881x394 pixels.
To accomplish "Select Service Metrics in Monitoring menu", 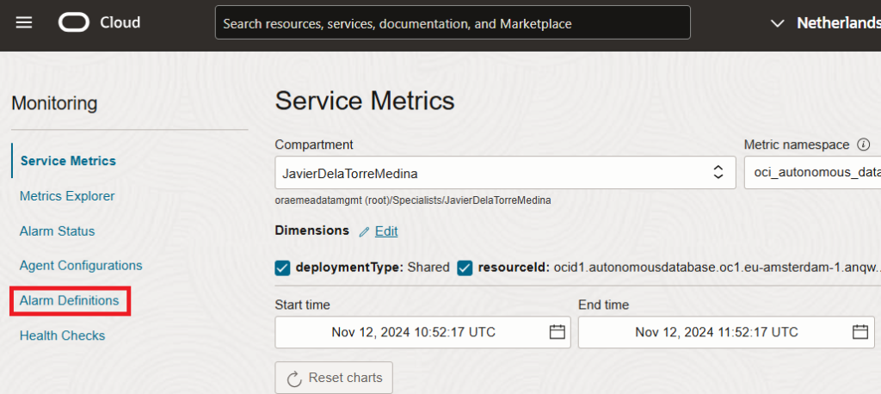I will pyautogui.click(x=68, y=161).
